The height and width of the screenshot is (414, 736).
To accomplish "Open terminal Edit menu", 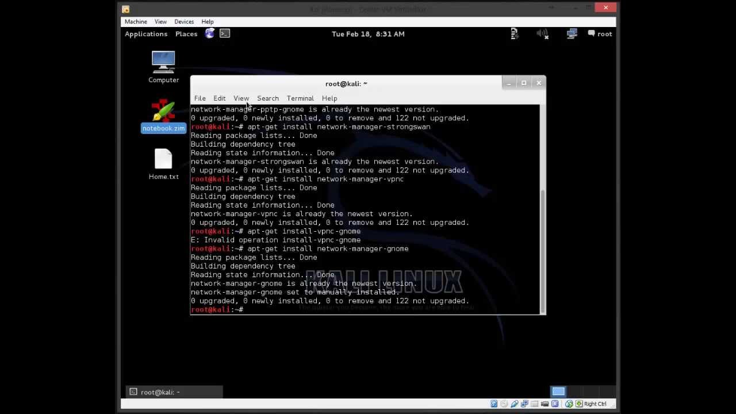I will [220, 98].
